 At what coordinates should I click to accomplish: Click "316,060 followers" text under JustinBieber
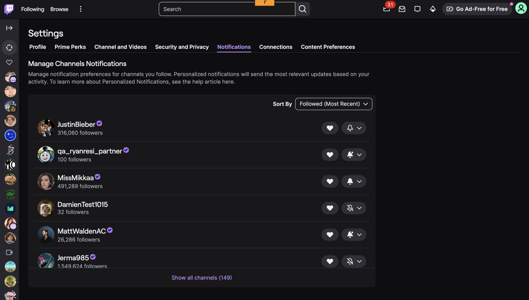[x=80, y=133]
